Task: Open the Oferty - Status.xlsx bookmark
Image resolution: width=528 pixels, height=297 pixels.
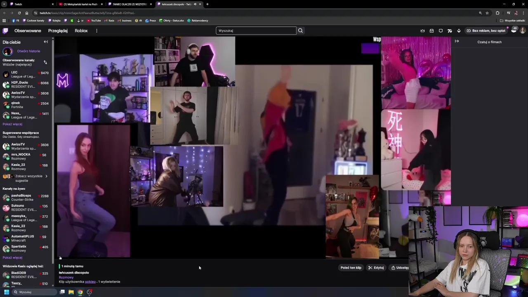Action: pos(171,21)
